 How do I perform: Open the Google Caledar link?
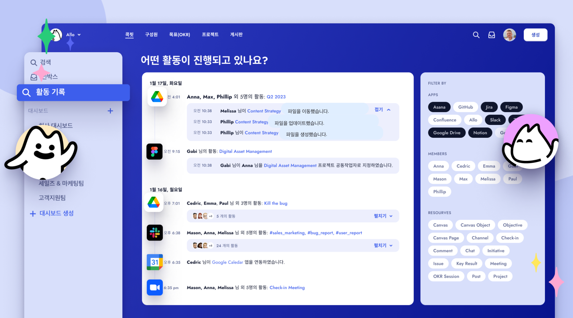228,262
